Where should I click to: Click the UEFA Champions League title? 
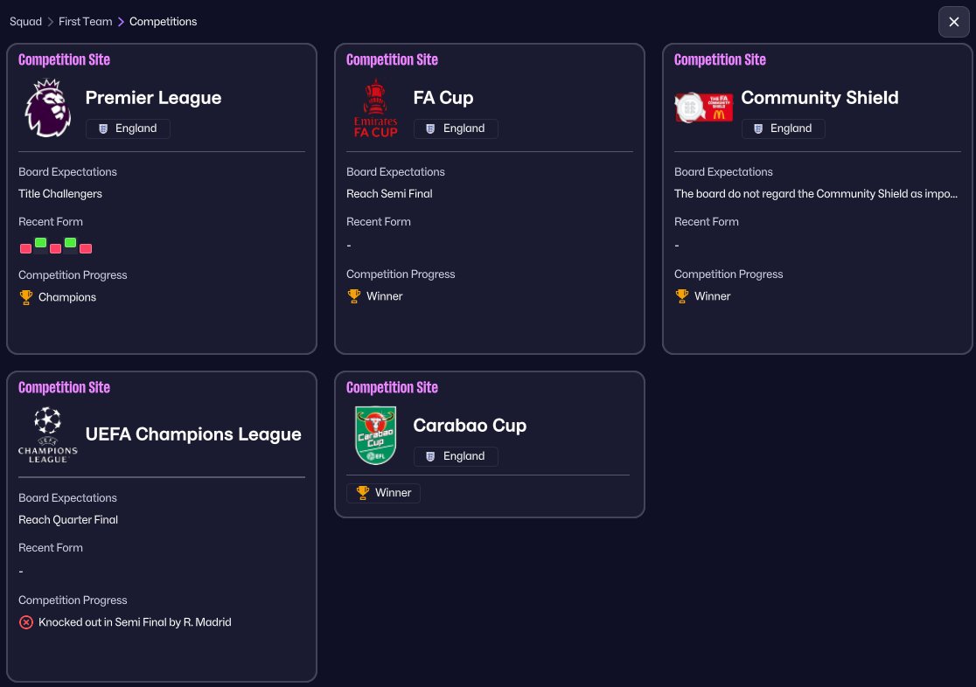pyautogui.click(x=193, y=434)
